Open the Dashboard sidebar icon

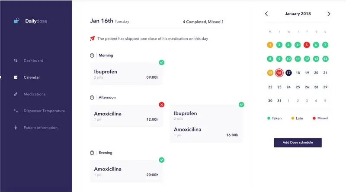[16, 60]
